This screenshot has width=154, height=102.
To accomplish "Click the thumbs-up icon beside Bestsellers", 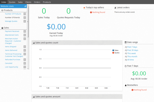I will pos(126,85).
